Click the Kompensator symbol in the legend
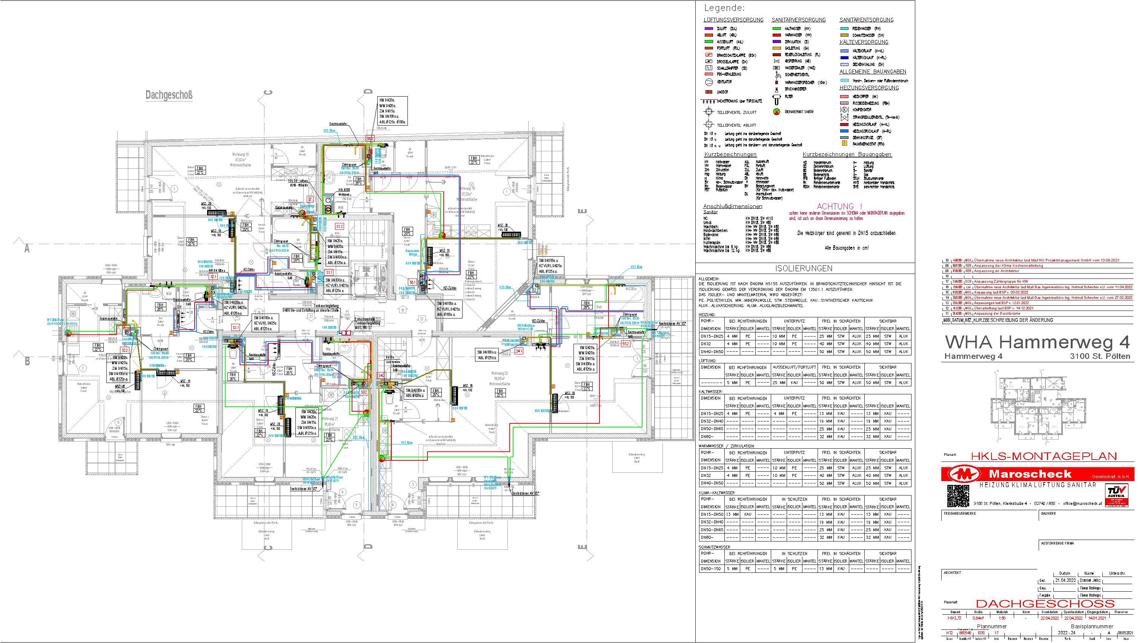This screenshot has height=643, width=1139. (844, 109)
